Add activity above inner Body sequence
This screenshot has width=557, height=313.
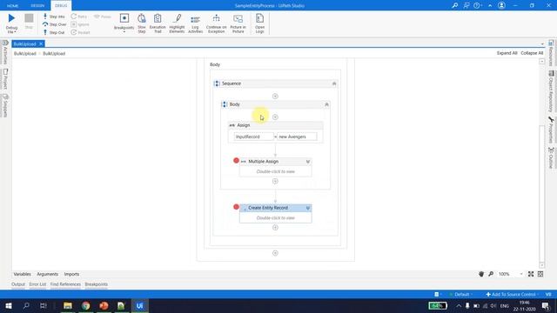click(x=275, y=97)
